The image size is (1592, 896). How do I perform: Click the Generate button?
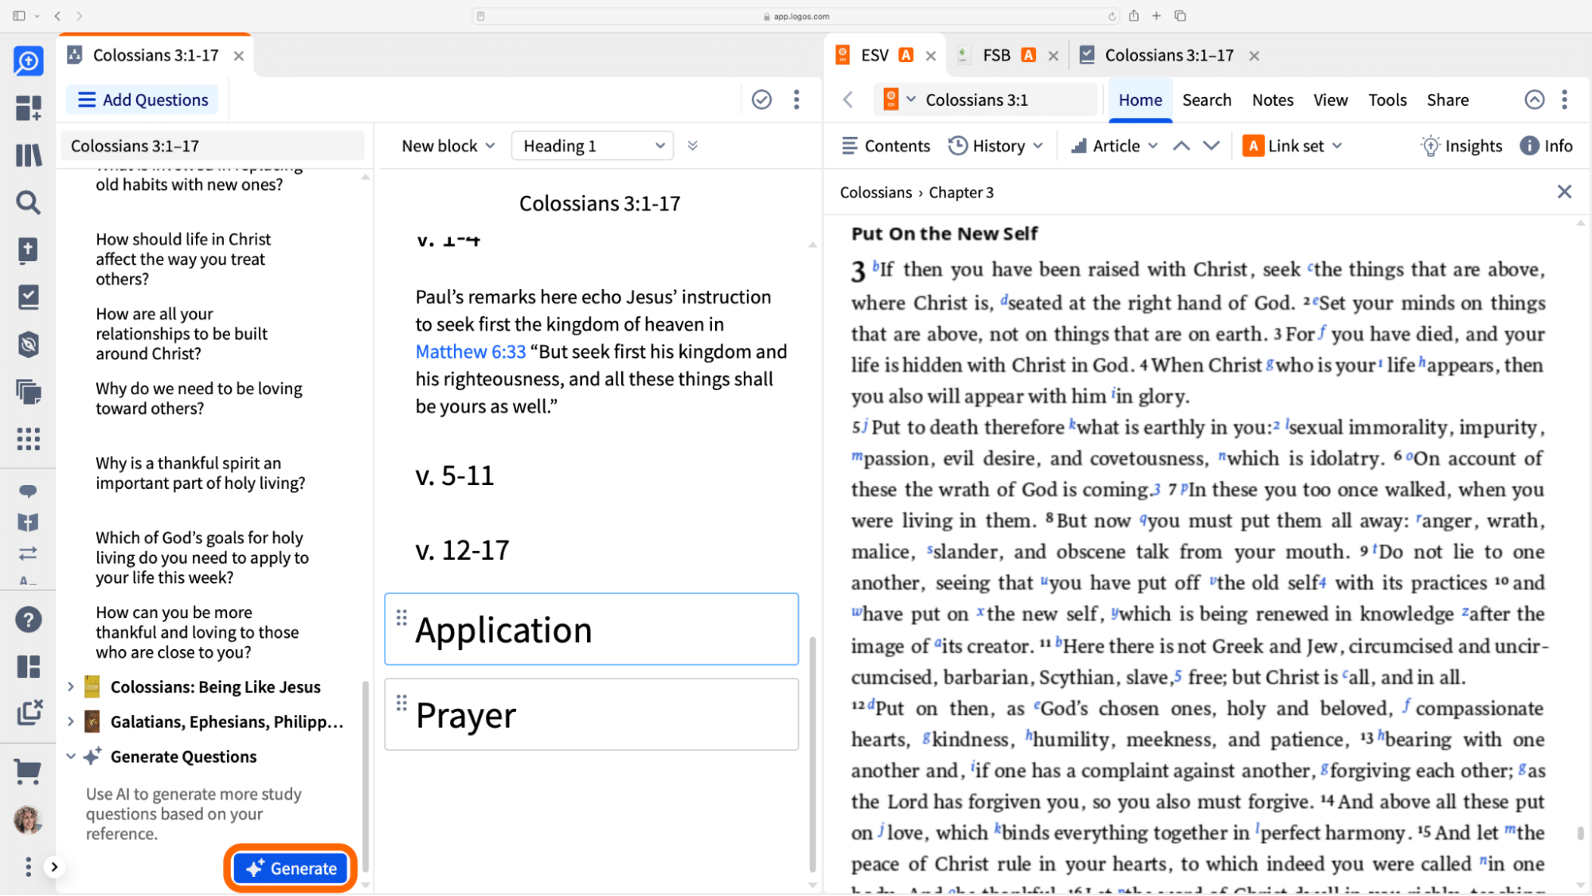point(291,868)
